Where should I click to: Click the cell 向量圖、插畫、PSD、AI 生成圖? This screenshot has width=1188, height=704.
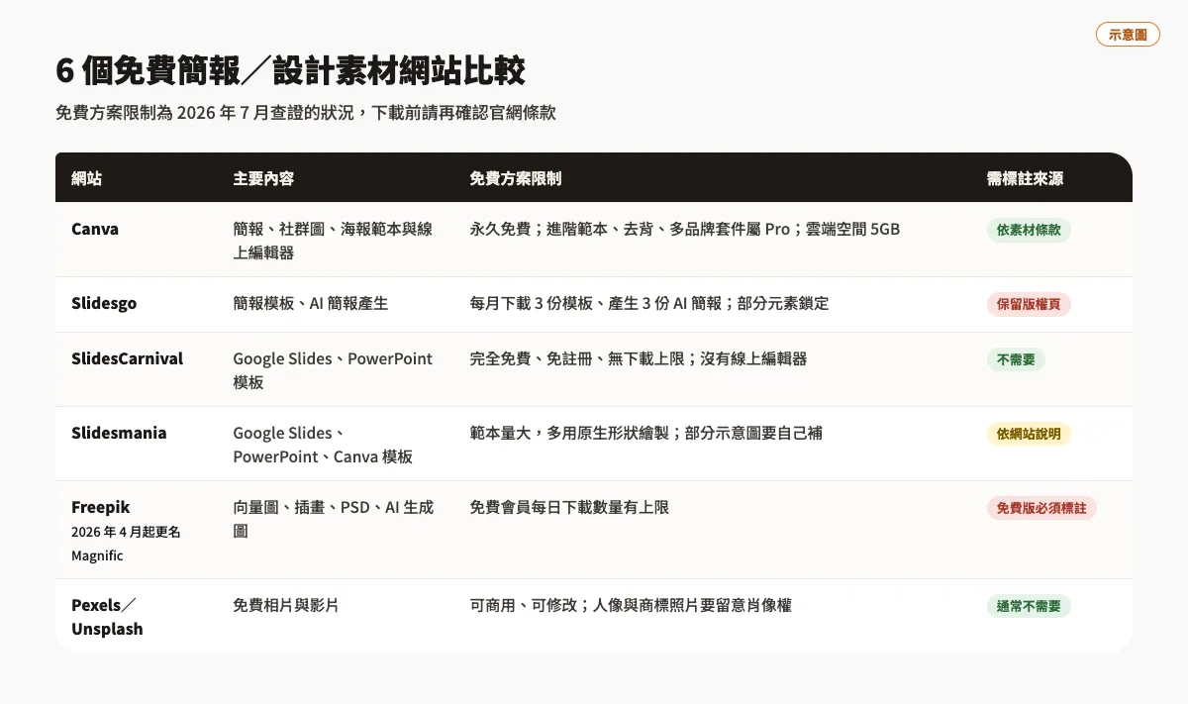(x=334, y=519)
